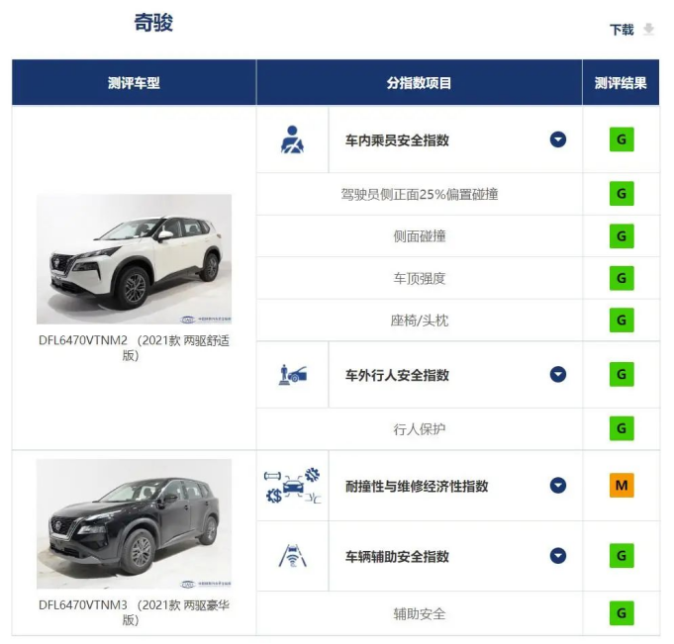Click the 下载 download link
Screen dimensions: 674x644
[x=622, y=30]
